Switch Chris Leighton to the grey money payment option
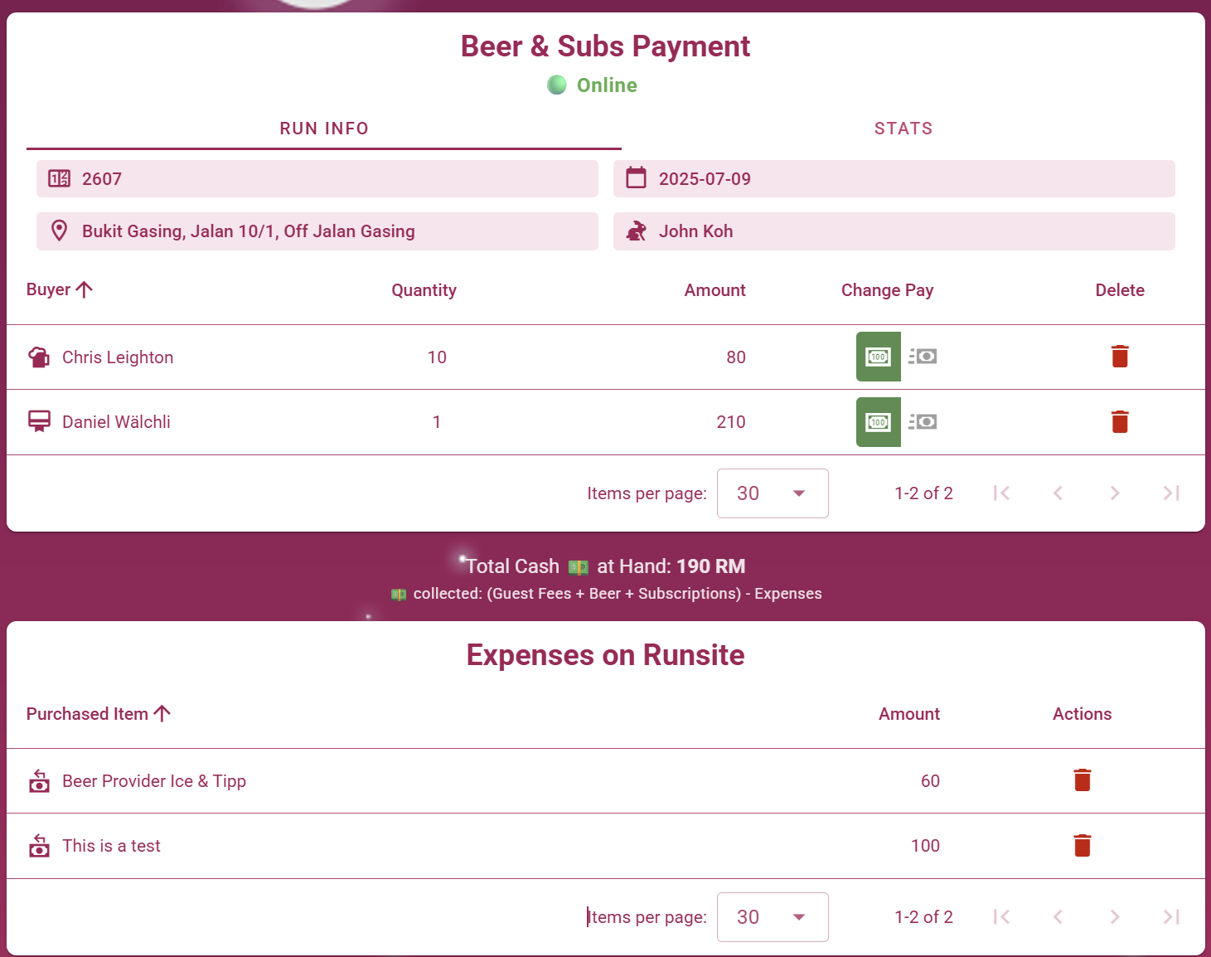Image resolution: width=1211 pixels, height=957 pixels. click(923, 357)
